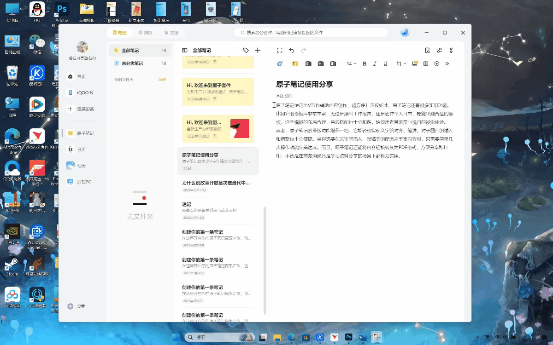Viewport: 553px width, 345px height.
Task: Enter fullscreen editing mode in the note editor
Action: [x=280, y=50]
